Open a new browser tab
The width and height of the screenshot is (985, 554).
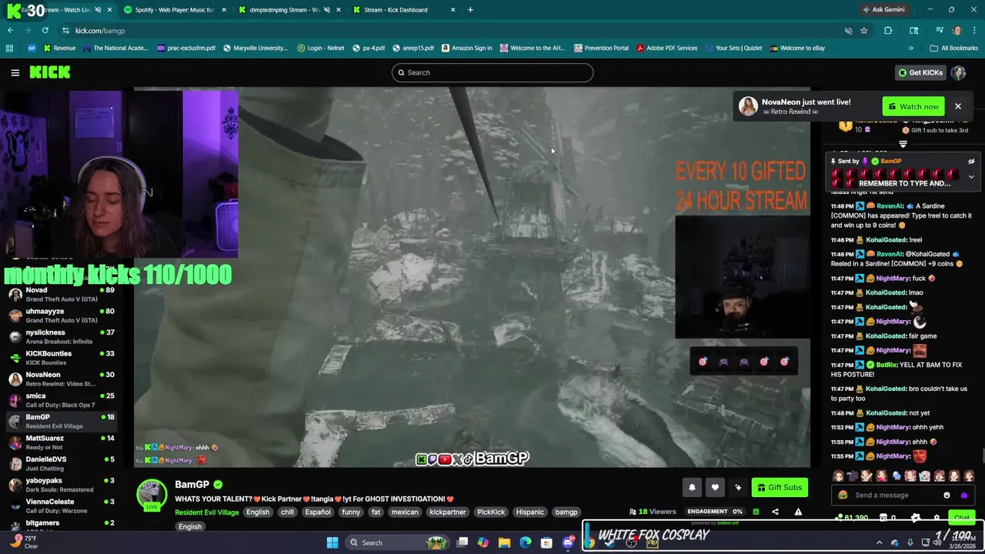[x=470, y=10]
